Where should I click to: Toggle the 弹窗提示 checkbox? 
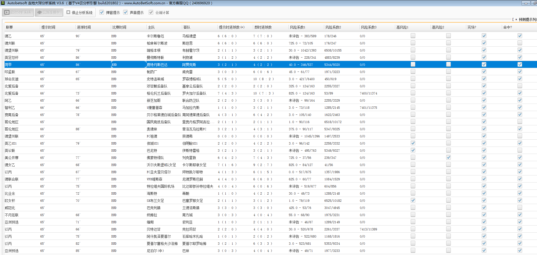pyautogui.click(x=102, y=12)
